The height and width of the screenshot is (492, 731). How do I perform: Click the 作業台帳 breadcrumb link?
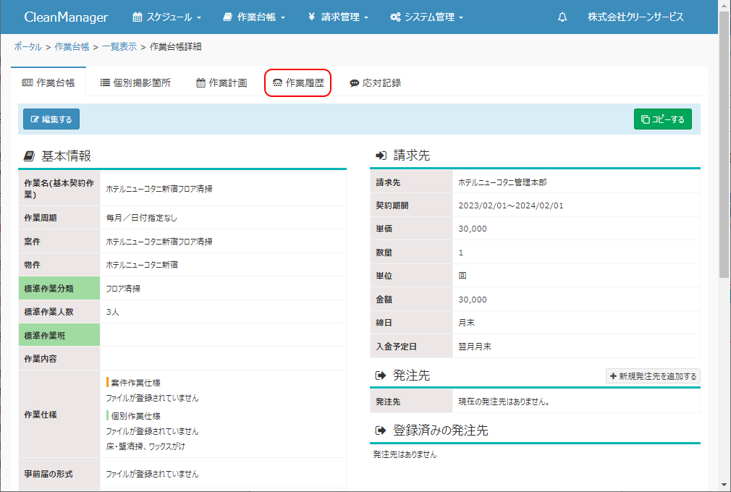point(72,47)
